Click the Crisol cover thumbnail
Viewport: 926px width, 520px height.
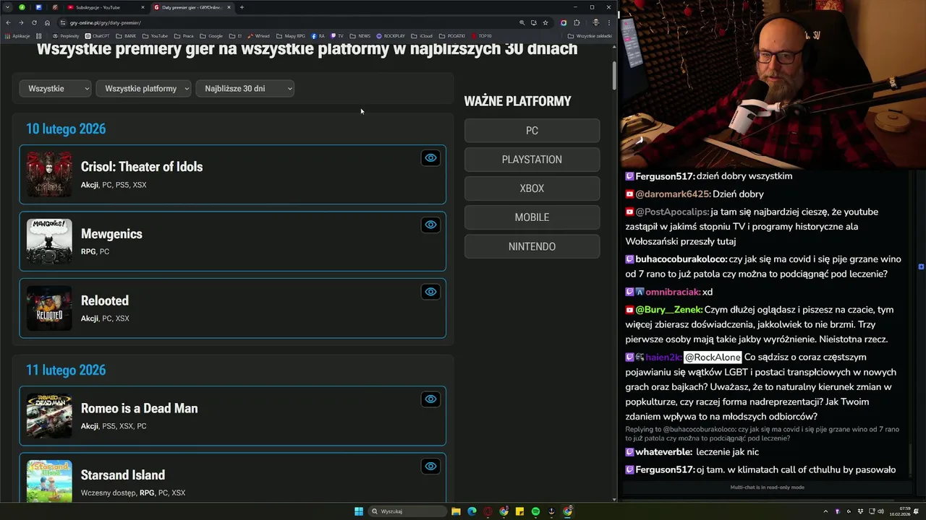(x=49, y=174)
